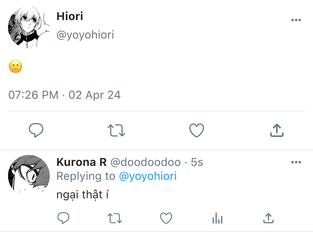Screen dimensions: 313x232
Task: Open the reply text "ngại thật í"
Action: (x=82, y=195)
